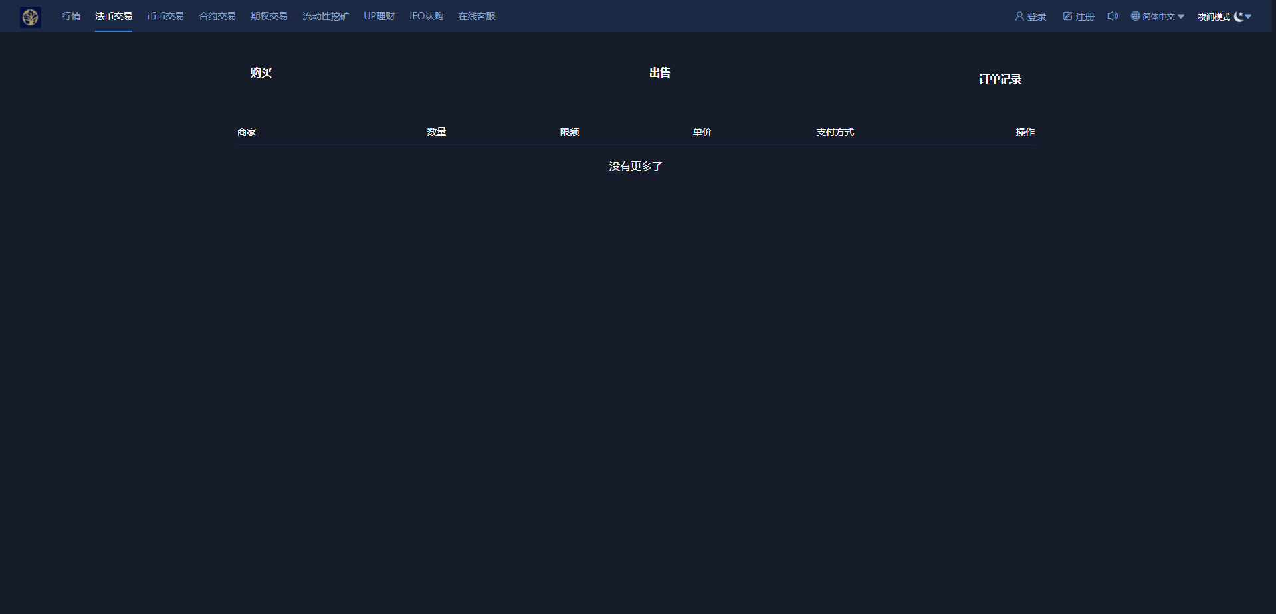Click the user icon beside 登录
The image size is (1276, 614).
[1019, 16]
